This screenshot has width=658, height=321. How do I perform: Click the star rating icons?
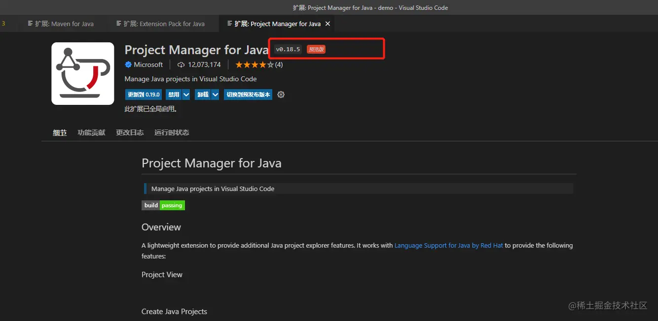(x=254, y=64)
